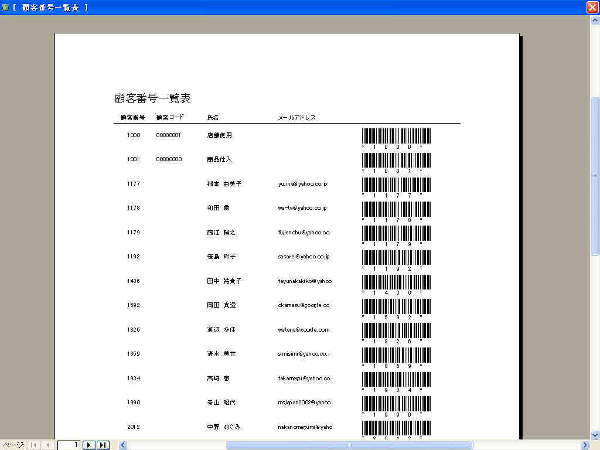Click the email wa-ta@yahoo.co.jp

click(x=302, y=208)
